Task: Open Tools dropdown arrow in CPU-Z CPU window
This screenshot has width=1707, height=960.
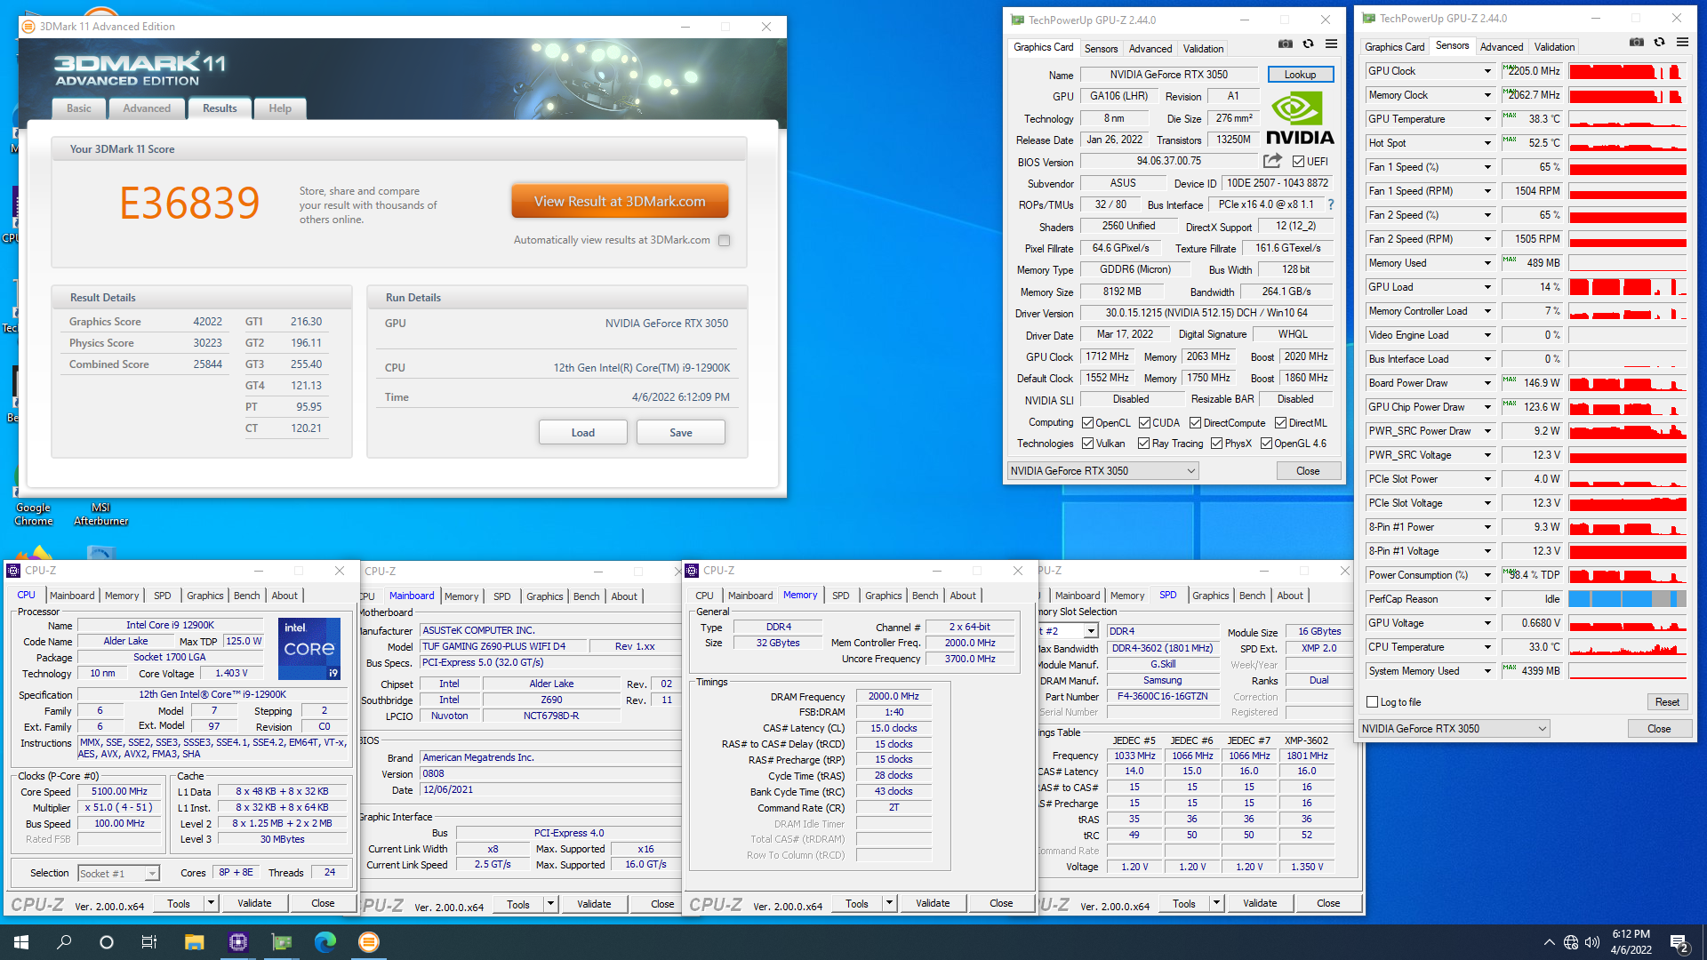Action: [211, 903]
